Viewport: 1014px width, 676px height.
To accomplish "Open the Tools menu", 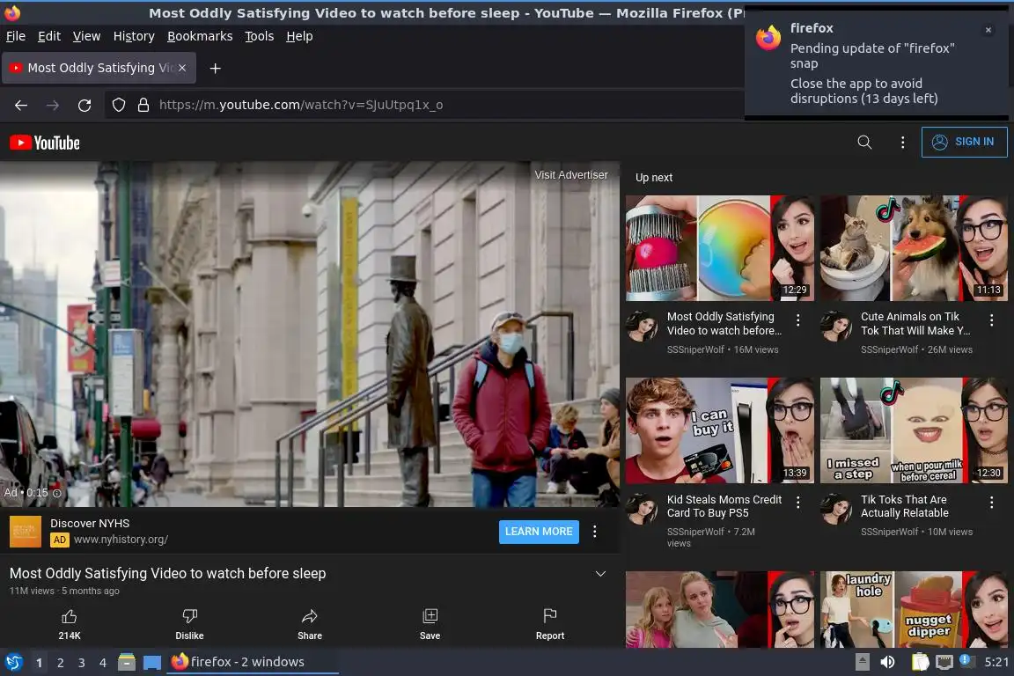I will click(260, 36).
